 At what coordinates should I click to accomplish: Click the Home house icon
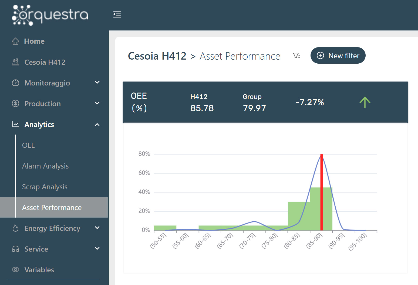click(16, 41)
